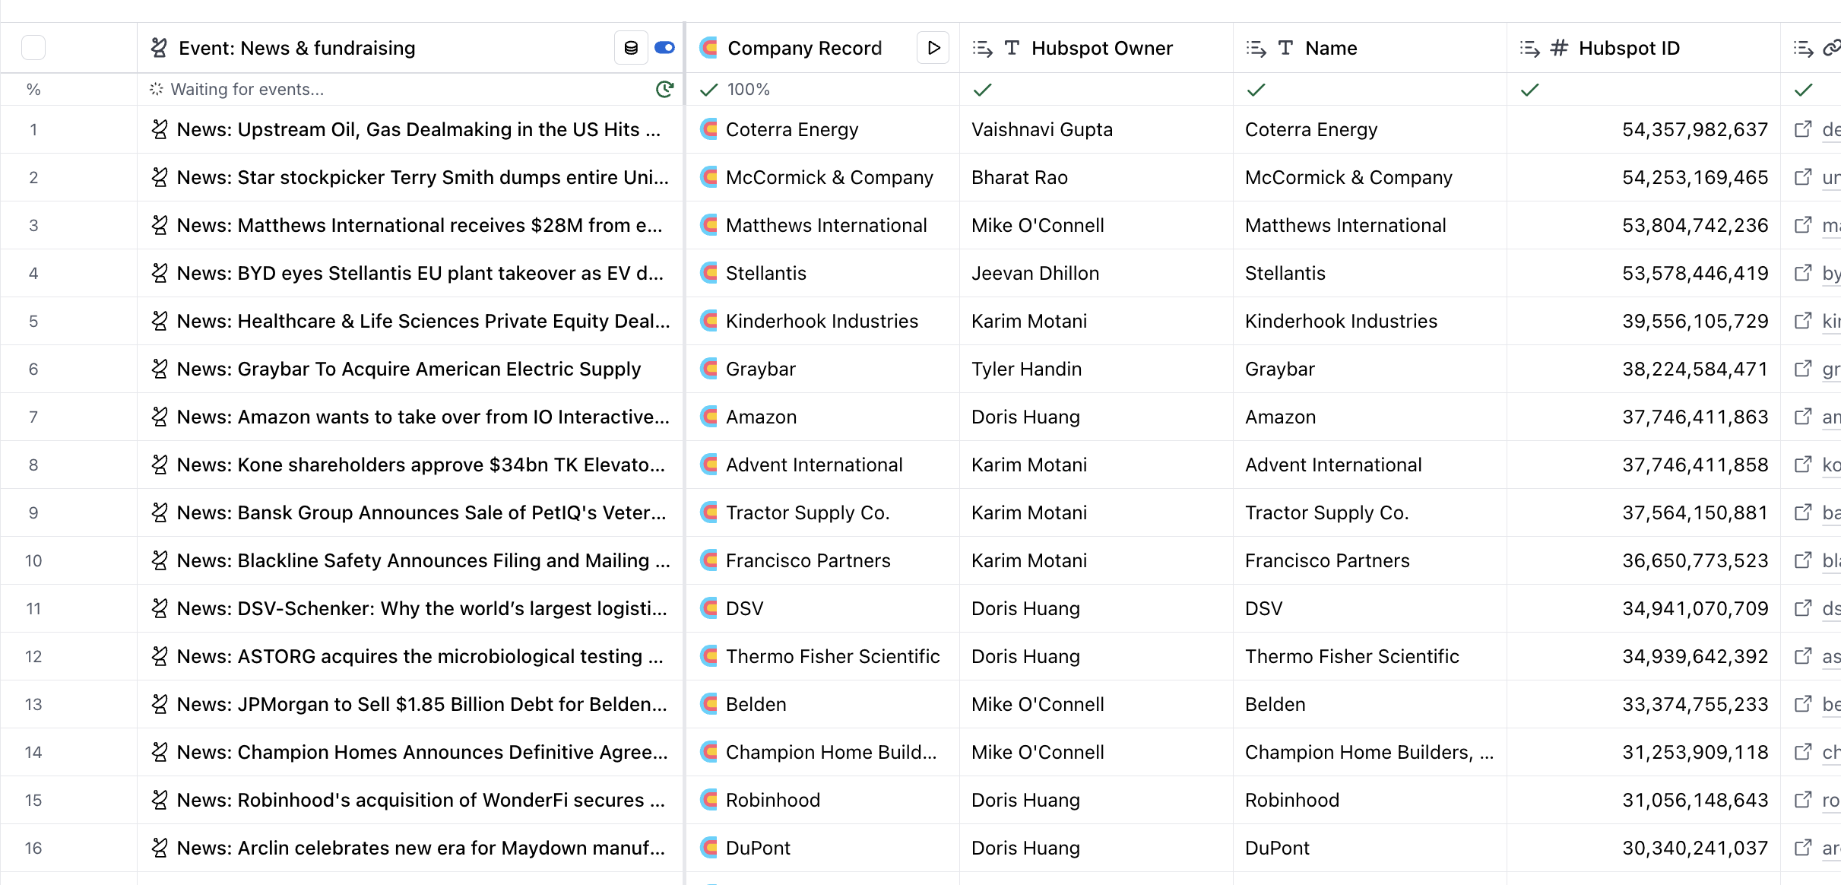
Task: Select Company Record cell 'Robinhood'
Action: 822,800
